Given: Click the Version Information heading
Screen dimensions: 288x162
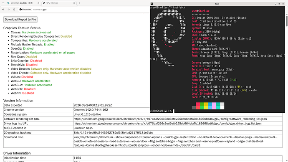Looking at the screenshot, I should click(x=18, y=101).
